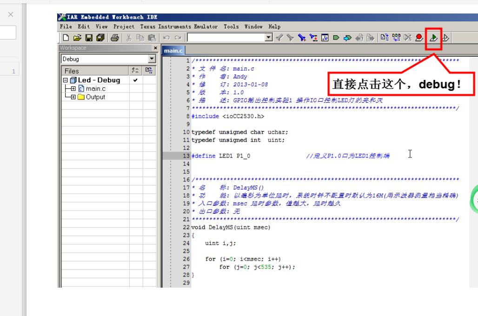Open the quick search box dropdown arrow
The width and height of the screenshot is (478, 316).
point(268,38)
